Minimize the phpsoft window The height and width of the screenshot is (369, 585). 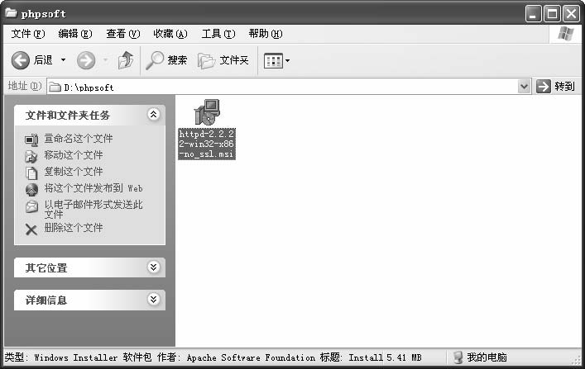click(534, 14)
